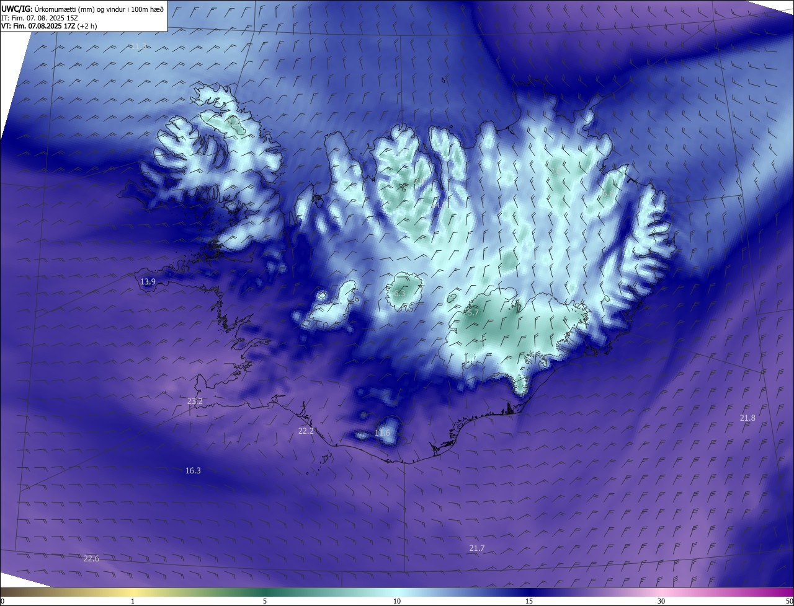Click the faint 6.6 value label

[x=607, y=195]
